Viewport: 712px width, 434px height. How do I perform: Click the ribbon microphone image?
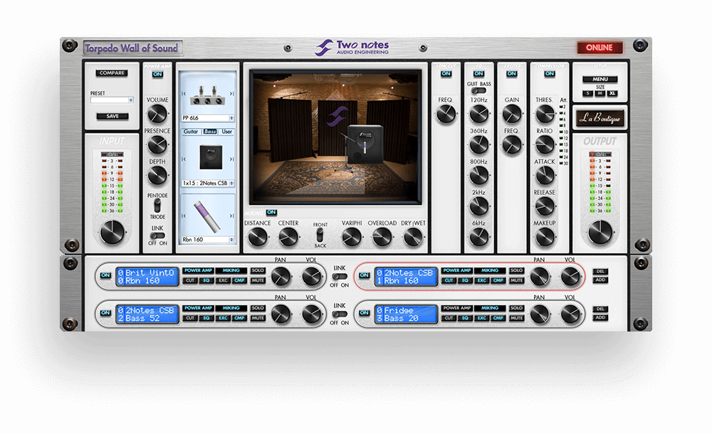(207, 216)
